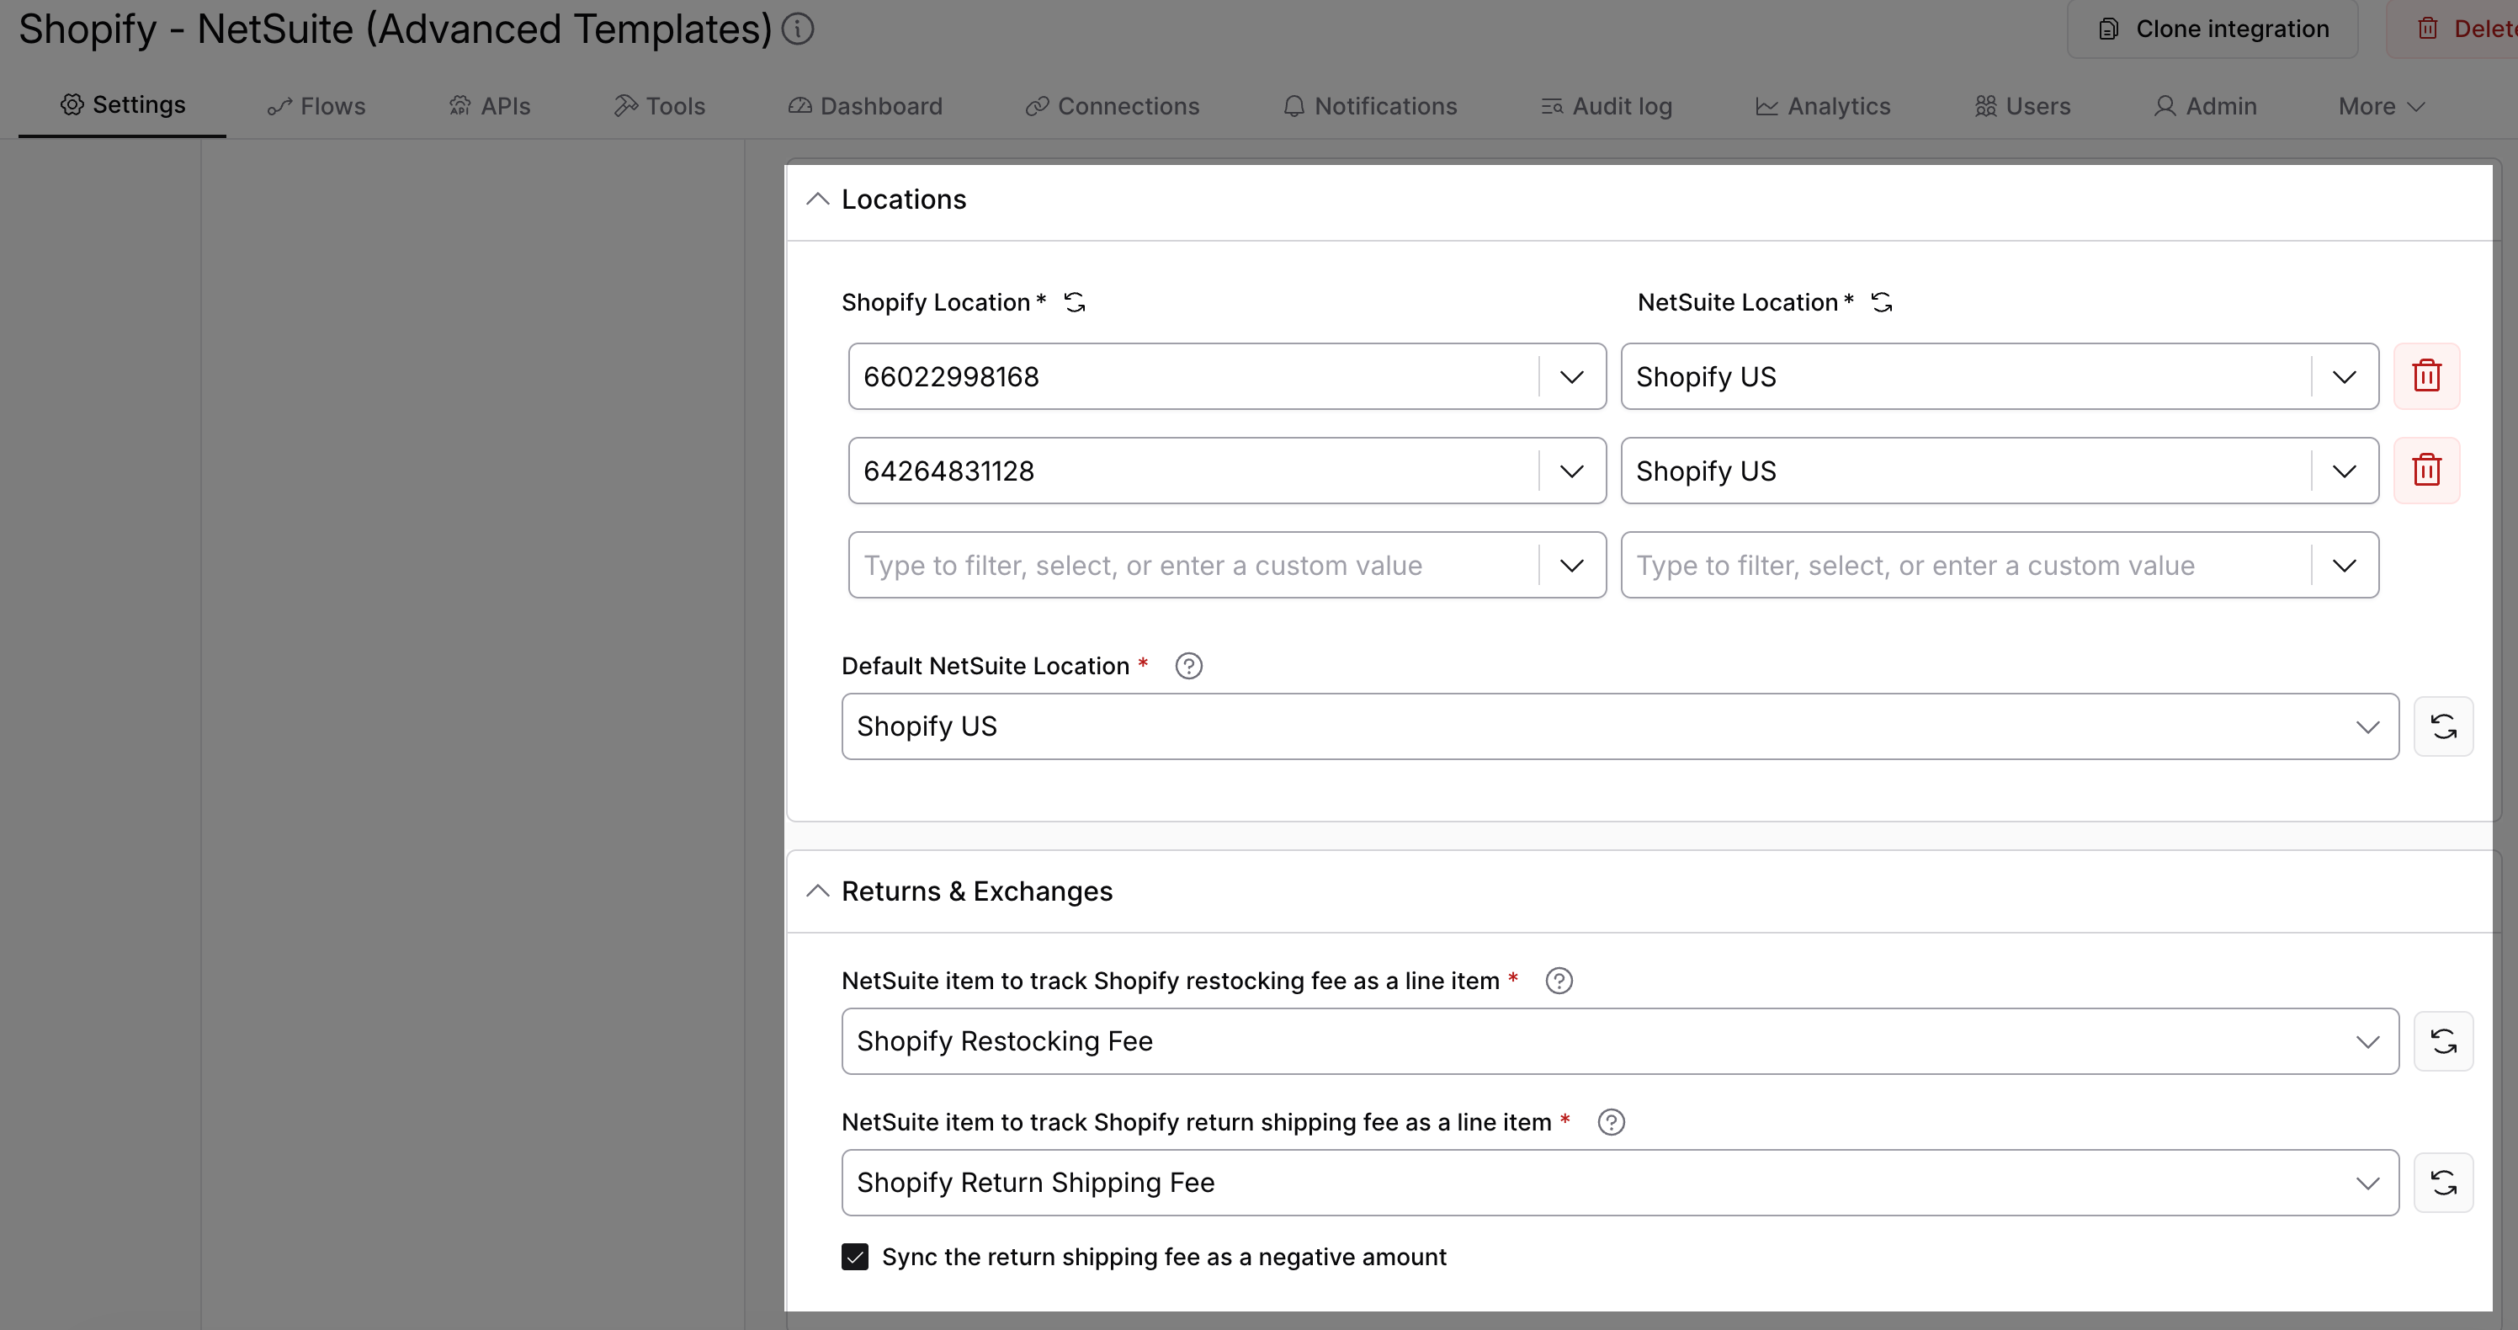Open the Shopify Return Shipping Fee dropdown
This screenshot has height=1330, width=2518.
pyautogui.click(x=1620, y=1183)
